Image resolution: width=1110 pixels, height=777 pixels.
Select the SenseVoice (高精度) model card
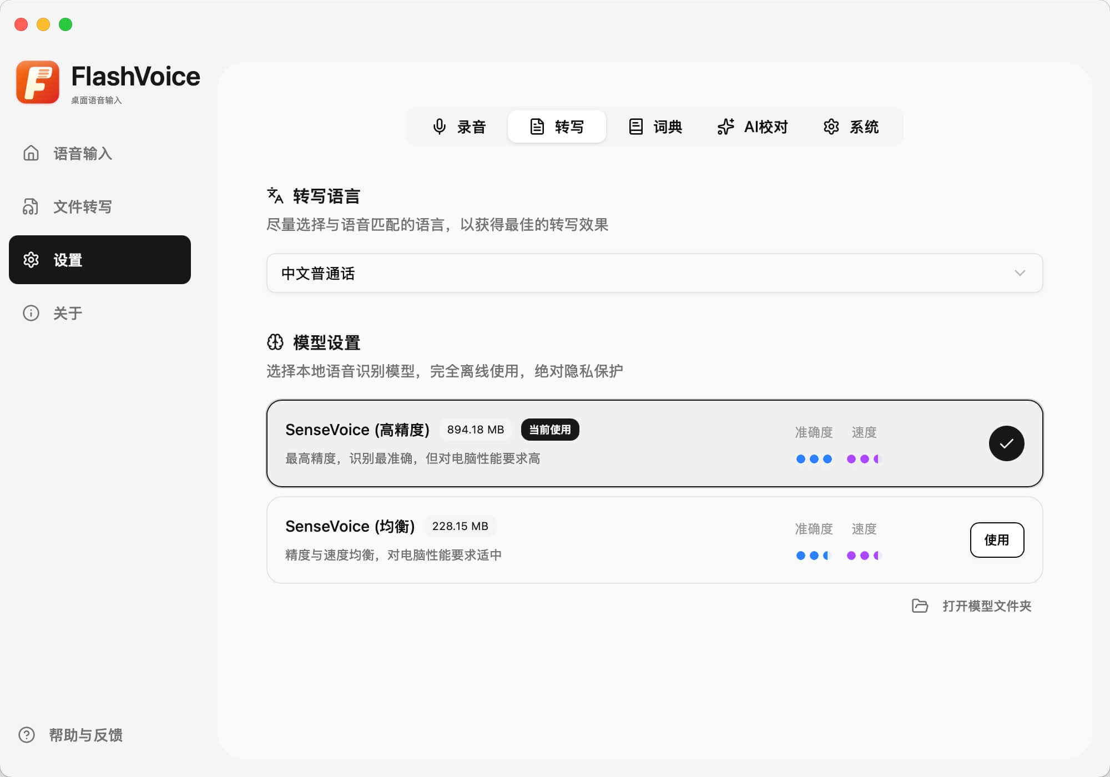click(655, 443)
